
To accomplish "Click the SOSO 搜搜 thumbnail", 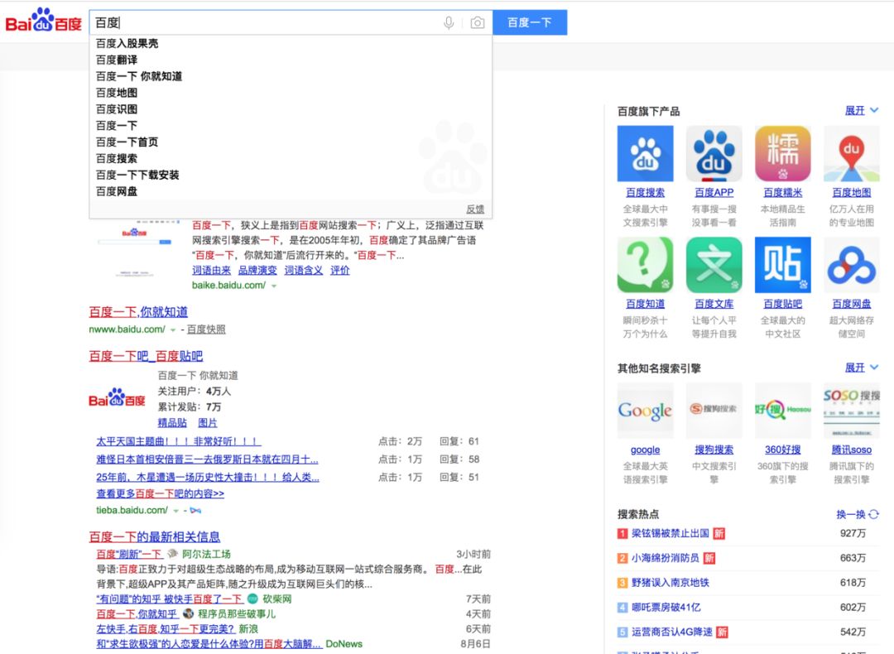I will coord(851,411).
